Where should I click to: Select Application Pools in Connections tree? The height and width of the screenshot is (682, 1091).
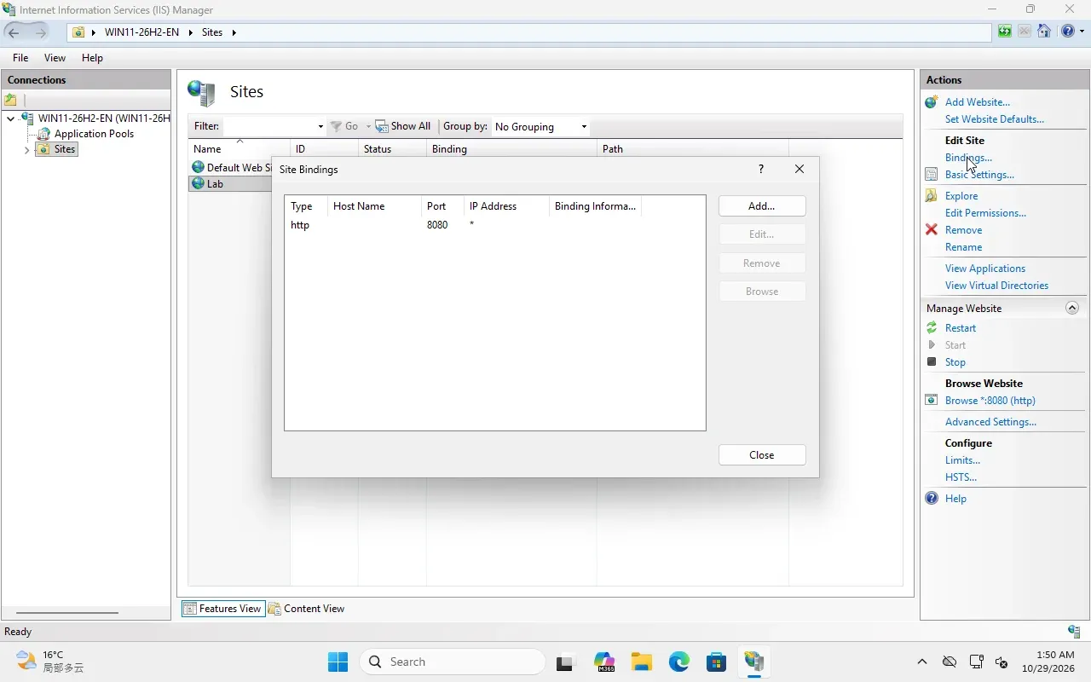94,134
